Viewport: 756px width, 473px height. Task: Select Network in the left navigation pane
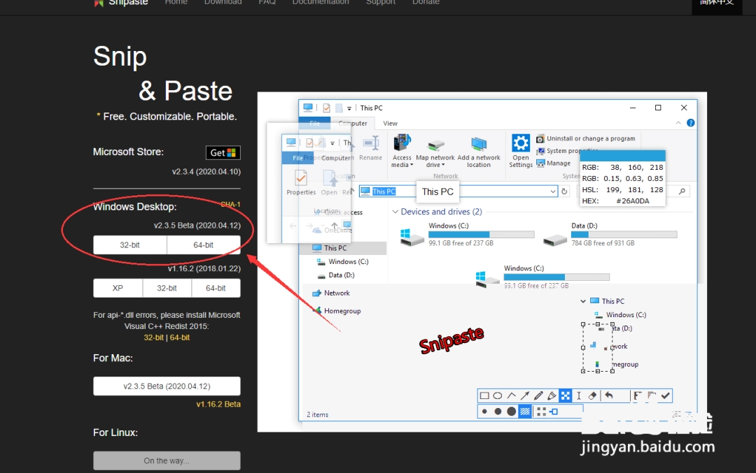[x=331, y=293]
